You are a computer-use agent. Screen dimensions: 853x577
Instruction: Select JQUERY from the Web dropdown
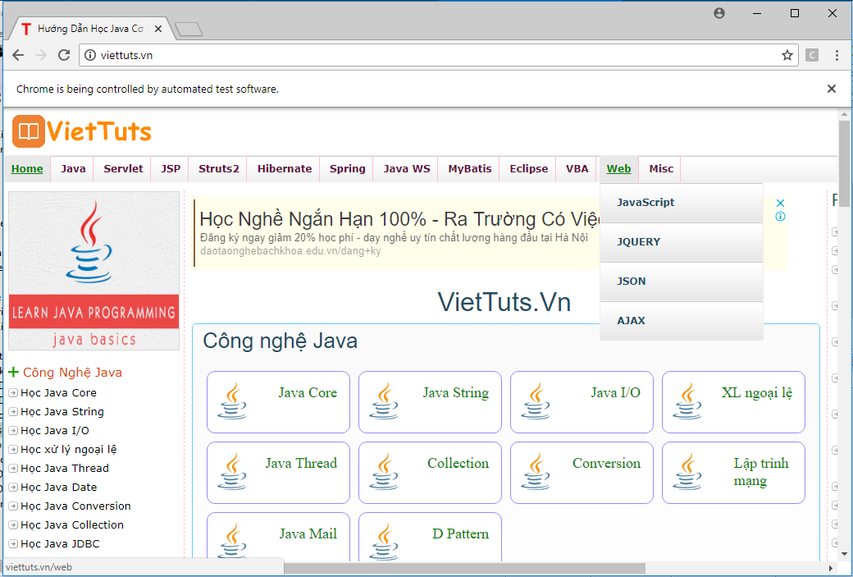pyautogui.click(x=681, y=242)
